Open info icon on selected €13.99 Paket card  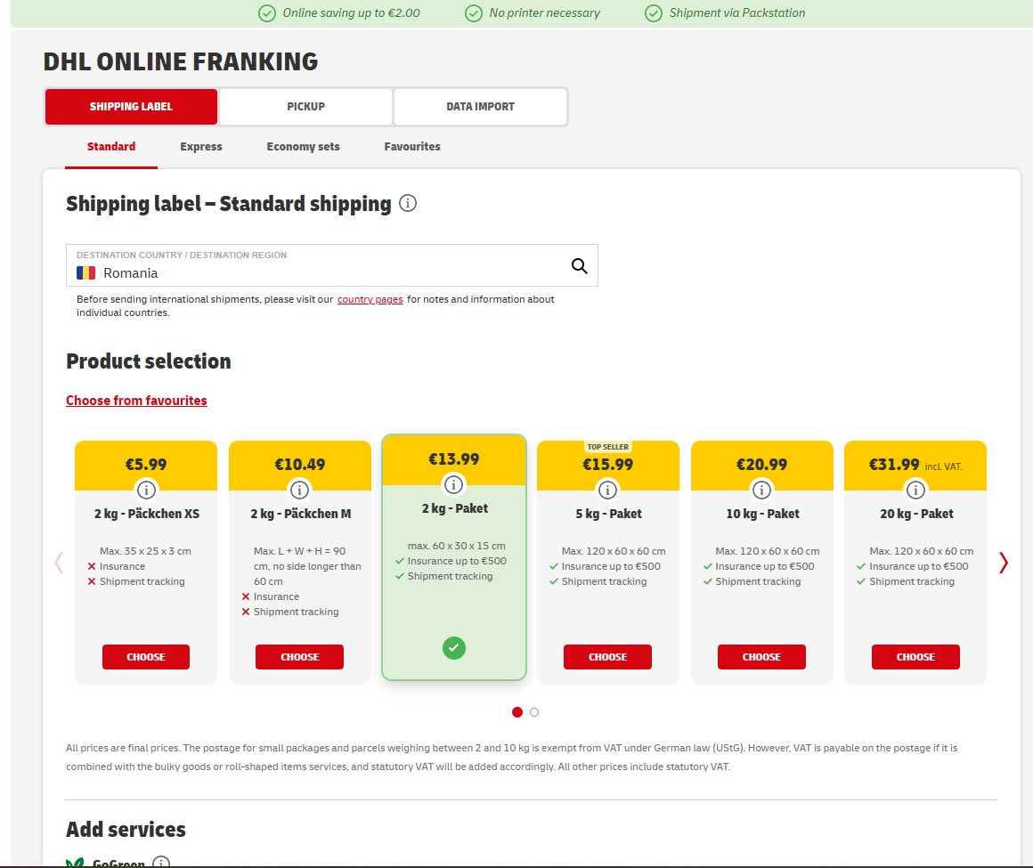click(x=454, y=484)
